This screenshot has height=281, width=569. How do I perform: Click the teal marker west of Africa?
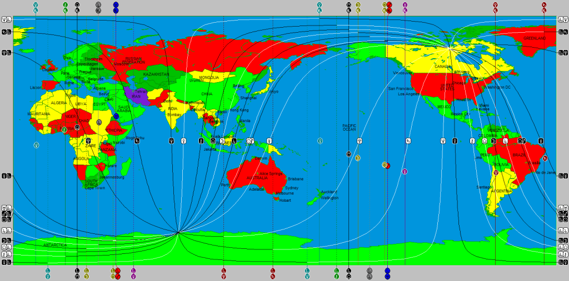[x=36, y=145]
